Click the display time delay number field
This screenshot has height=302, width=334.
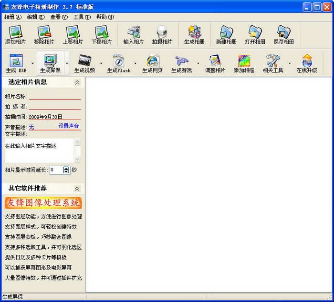tap(56, 170)
